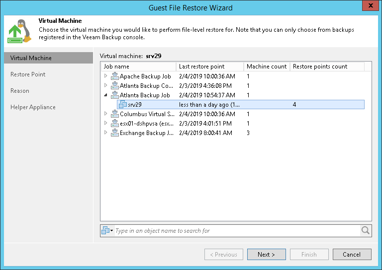The width and height of the screenshot is (382, 270).
Task: Click the object name search field
Action: point(236,230)
